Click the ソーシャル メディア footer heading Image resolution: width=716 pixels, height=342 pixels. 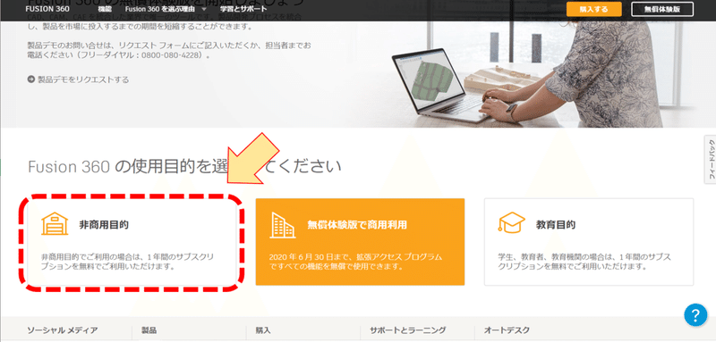62,330
